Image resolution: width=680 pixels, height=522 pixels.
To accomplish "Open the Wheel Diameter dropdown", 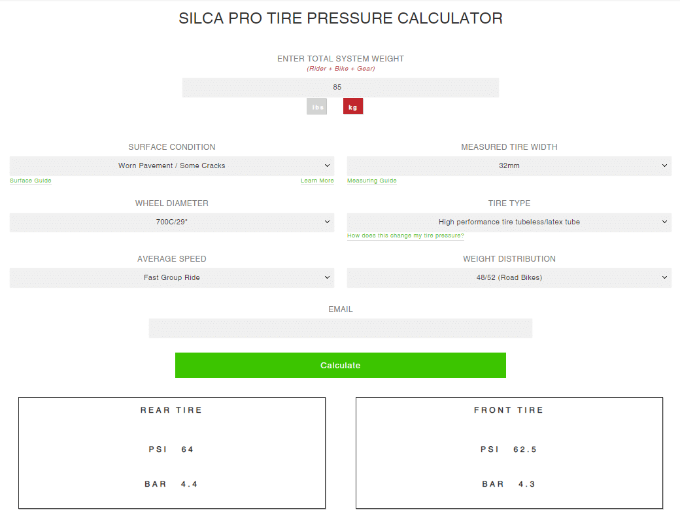I will [x=172, y=222].
